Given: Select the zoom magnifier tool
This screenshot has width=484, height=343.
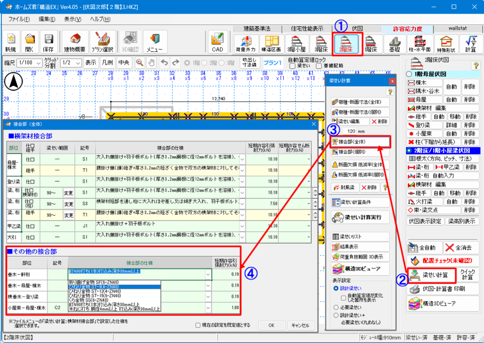Looking at the screenshot, I should (139, 62).
